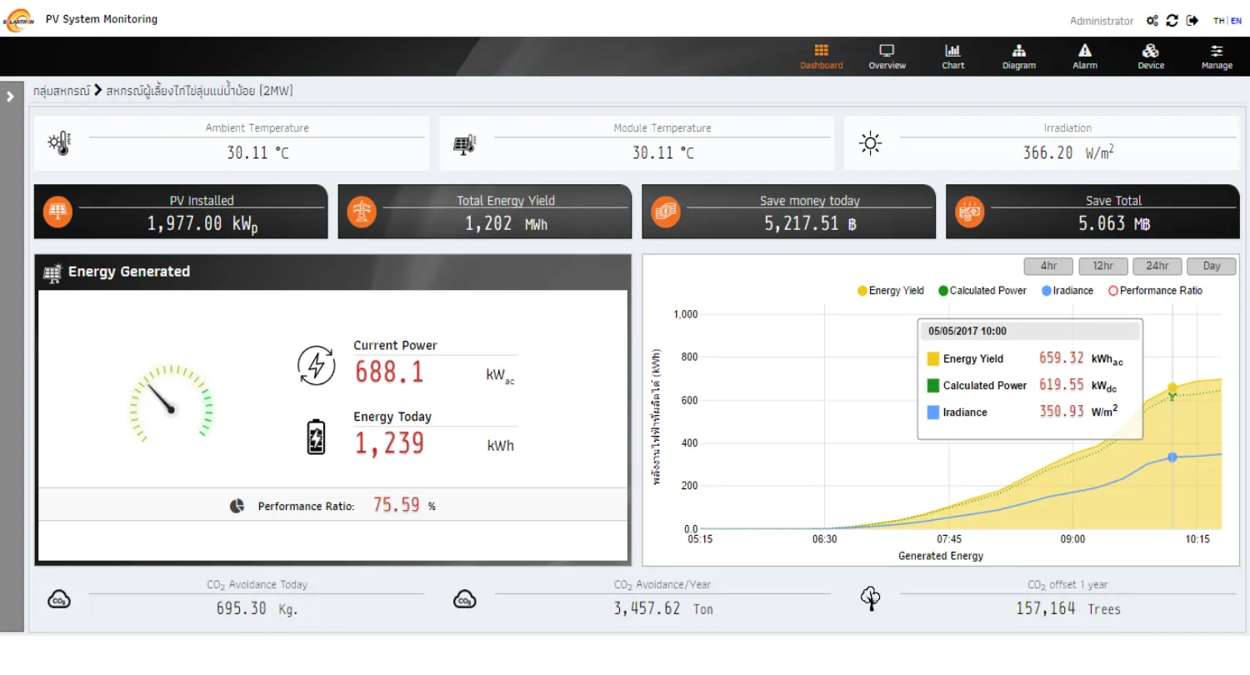Click the power gauge dial
Viewport: 1250px width, 675px height.
point(172,403)
